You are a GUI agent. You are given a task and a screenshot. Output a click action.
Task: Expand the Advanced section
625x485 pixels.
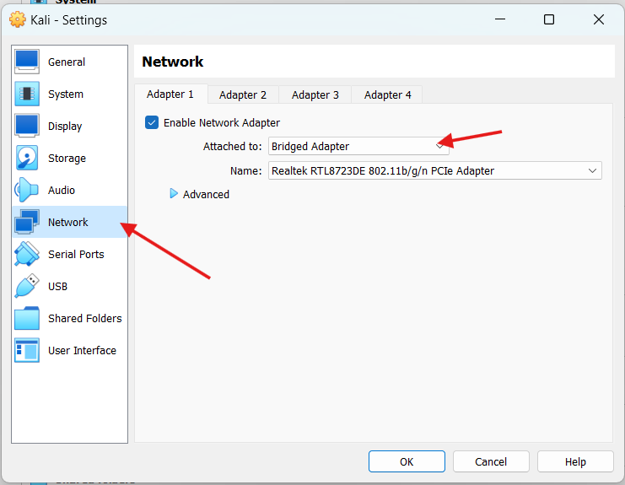tap(174, 194)
